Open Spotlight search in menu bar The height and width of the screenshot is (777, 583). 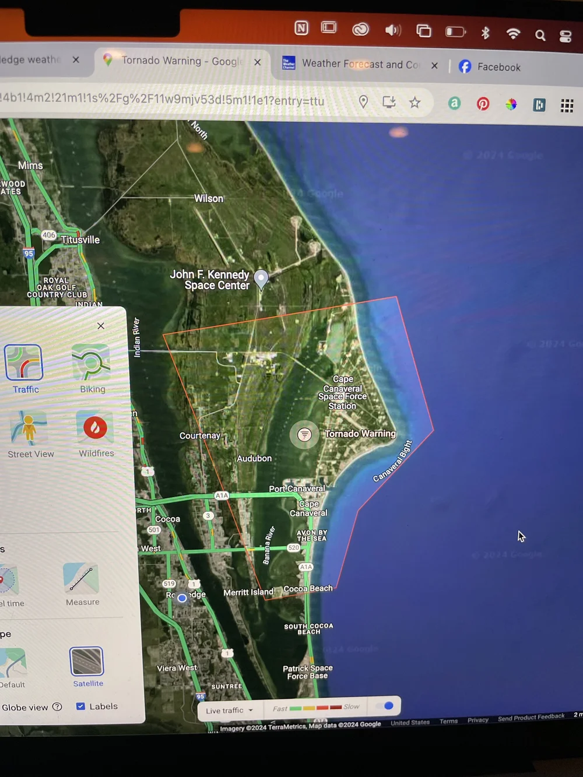tap(540, 36)
